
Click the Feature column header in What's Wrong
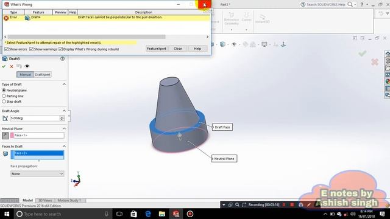click(x=38, y=12)
